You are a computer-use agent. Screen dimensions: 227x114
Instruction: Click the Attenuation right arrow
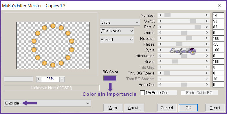tap(207, 56)
